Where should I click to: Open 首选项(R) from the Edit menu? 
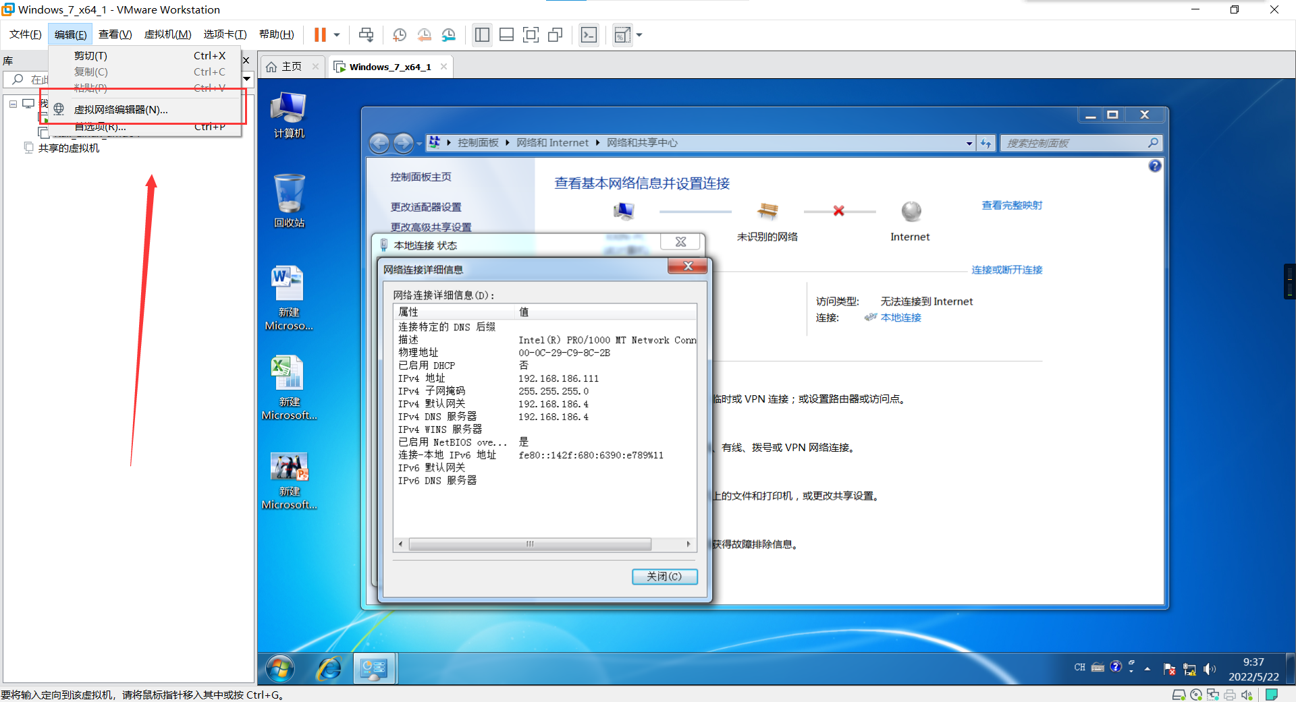(145, 127)
